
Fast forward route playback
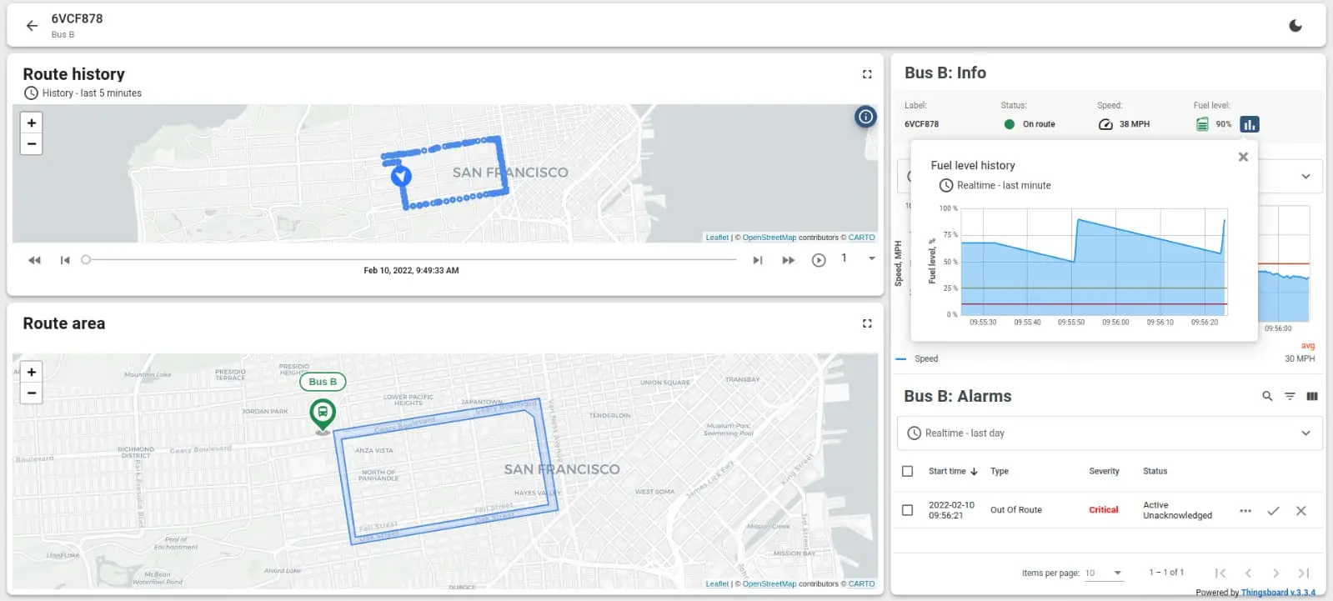pos(788,260)
